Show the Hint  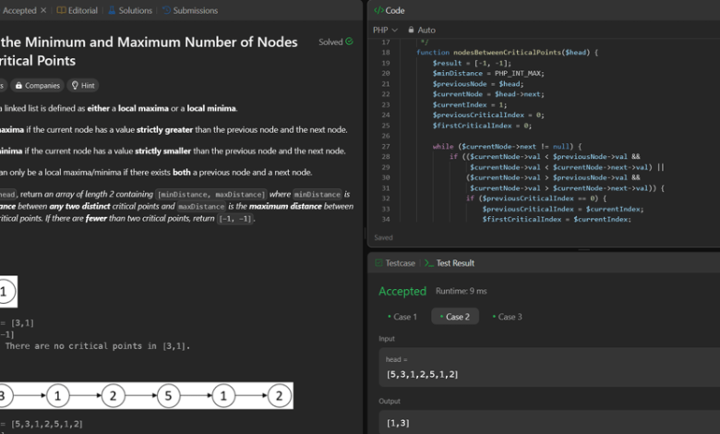(83, 86)
